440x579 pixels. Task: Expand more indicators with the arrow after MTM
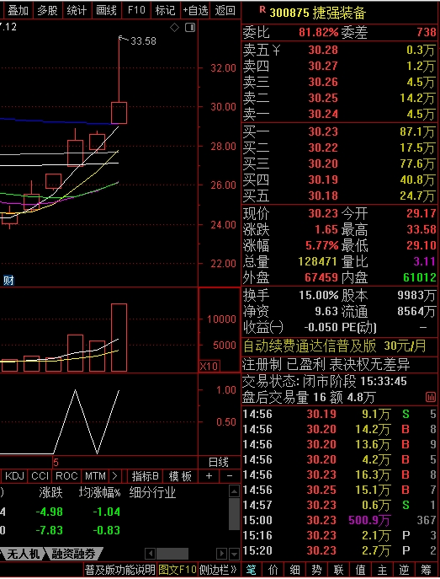[x=114, y=476]
